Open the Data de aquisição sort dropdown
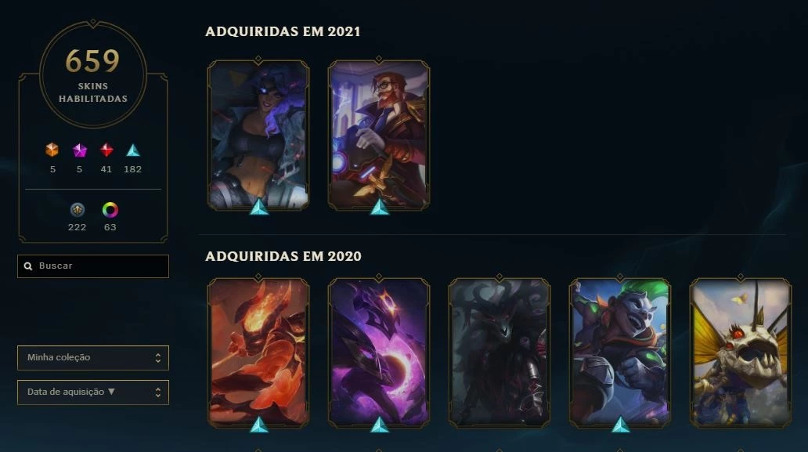The image size is (808, 452). coord(92,392)
